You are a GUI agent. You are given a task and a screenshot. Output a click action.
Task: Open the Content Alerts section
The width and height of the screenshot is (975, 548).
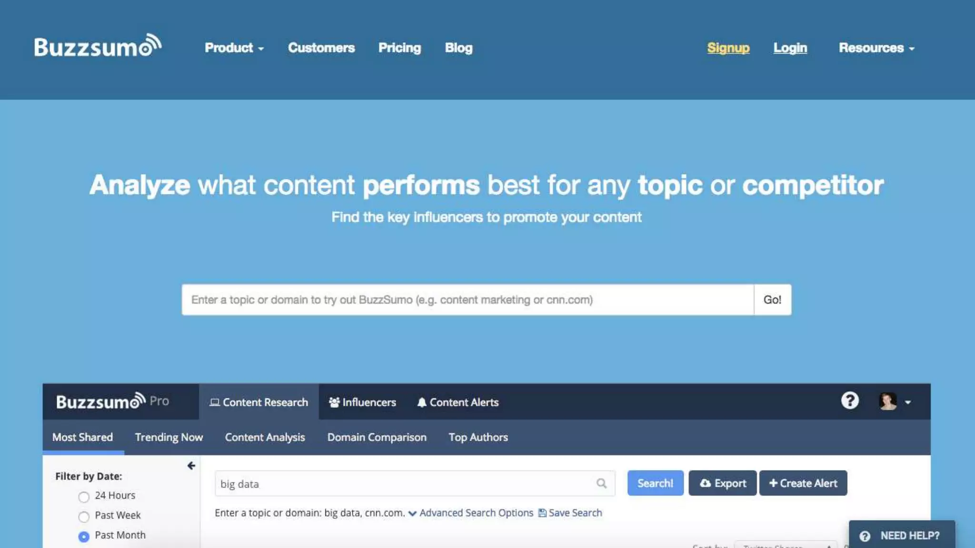point(458,402)
